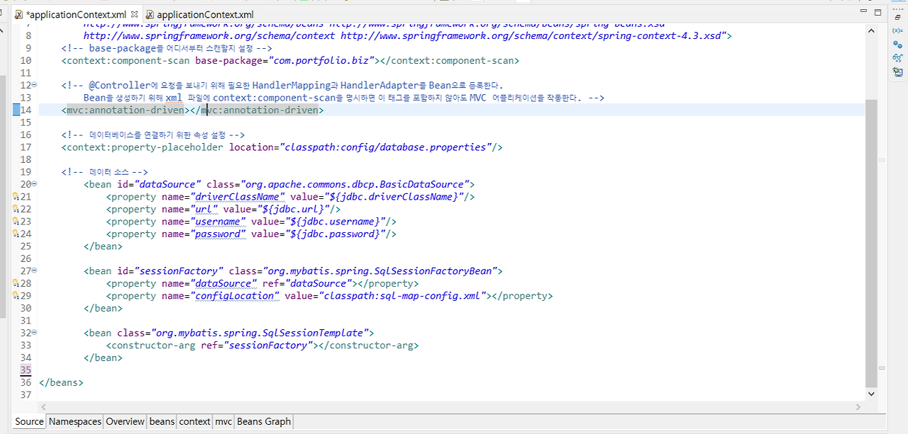The image size is (908, 434).
Task: Open the Variables view icon
Action: [x=897, y=30]
